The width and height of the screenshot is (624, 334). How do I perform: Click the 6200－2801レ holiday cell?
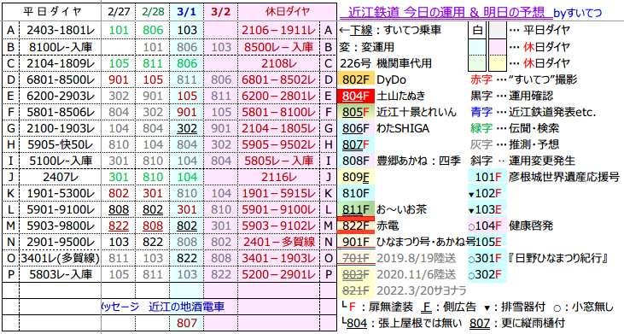[279, 96]
